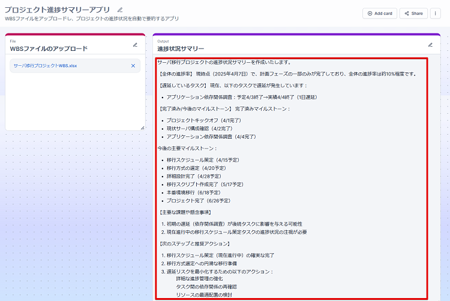450x301 pixels.
Task: Edit the app title with pencil icon
Action: tap(120, 10)
